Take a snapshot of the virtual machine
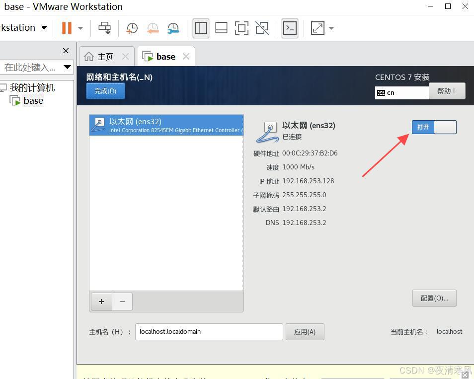 coord(132,28)
